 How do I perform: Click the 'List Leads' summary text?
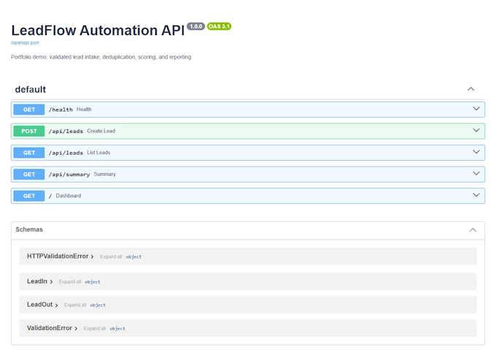98,153
